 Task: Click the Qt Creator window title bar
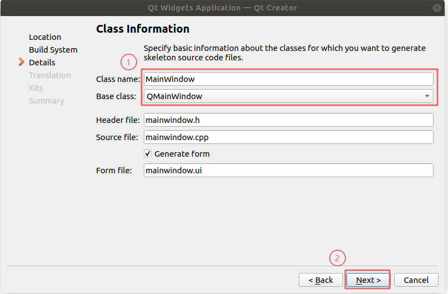(x=222, y=8)
